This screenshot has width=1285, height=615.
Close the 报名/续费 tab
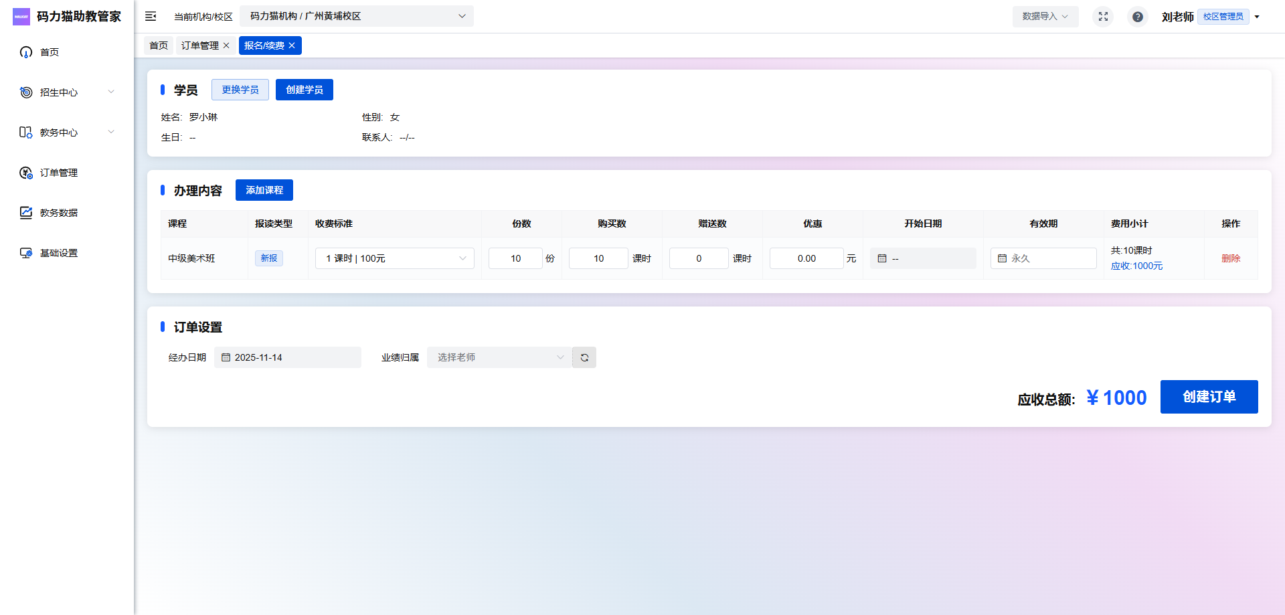(292, 46)
